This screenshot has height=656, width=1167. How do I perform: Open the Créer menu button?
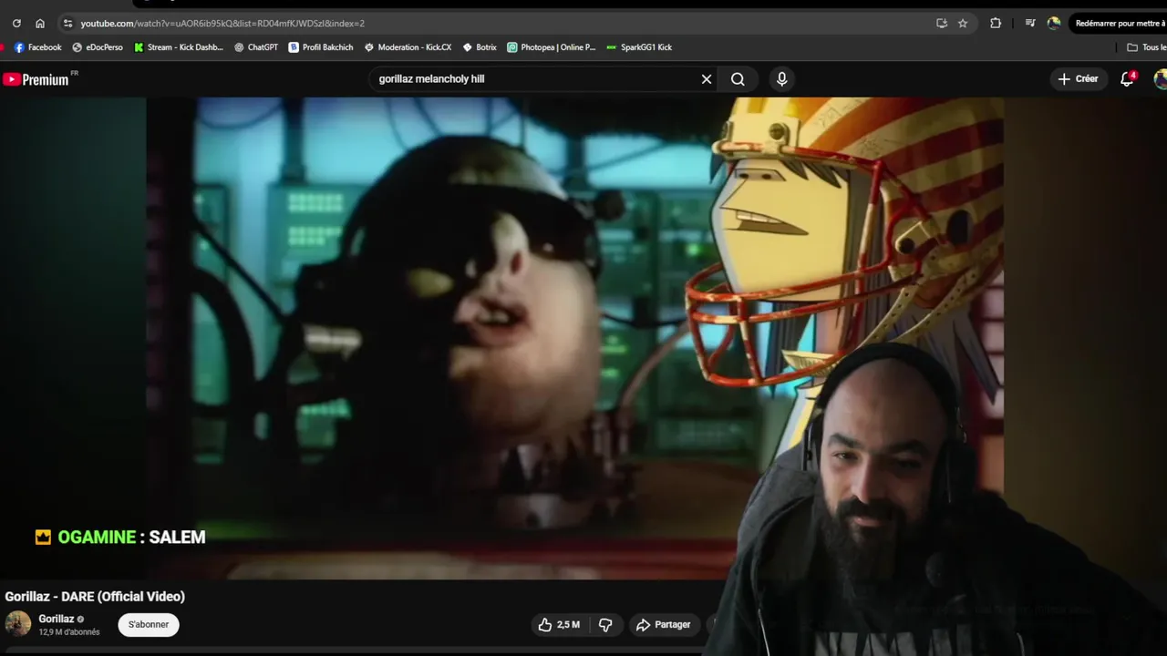click(x=1079, y=79)
